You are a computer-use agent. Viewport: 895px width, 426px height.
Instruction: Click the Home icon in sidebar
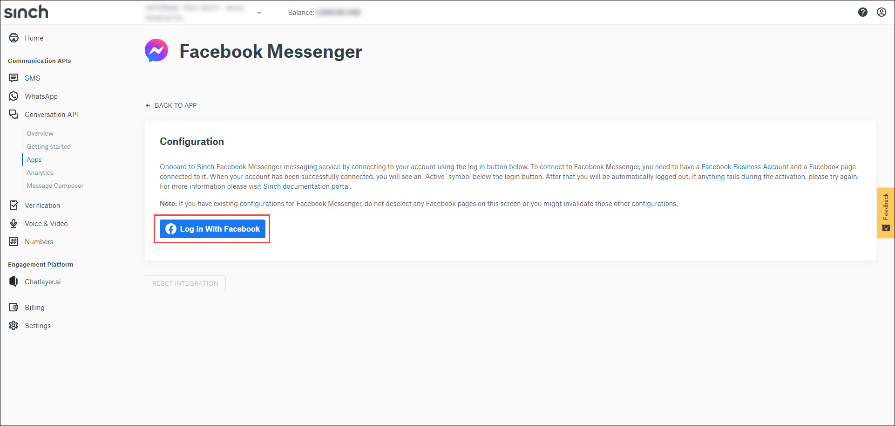14,38
